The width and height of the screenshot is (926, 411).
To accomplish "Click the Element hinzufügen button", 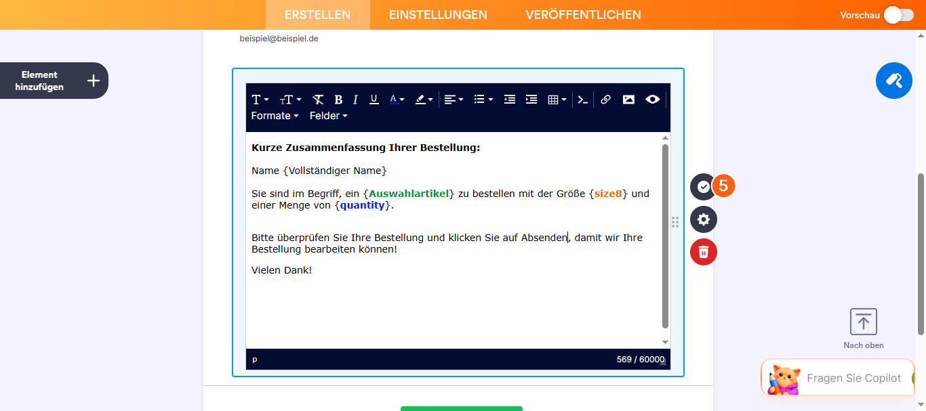I will coord(54,81).
